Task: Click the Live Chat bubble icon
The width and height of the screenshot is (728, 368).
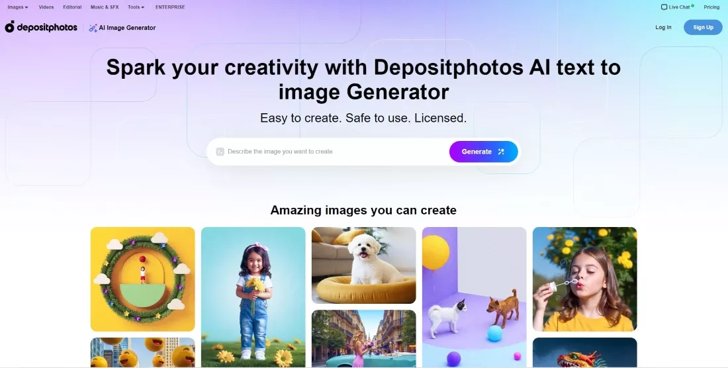Action: tap(664, 7)
